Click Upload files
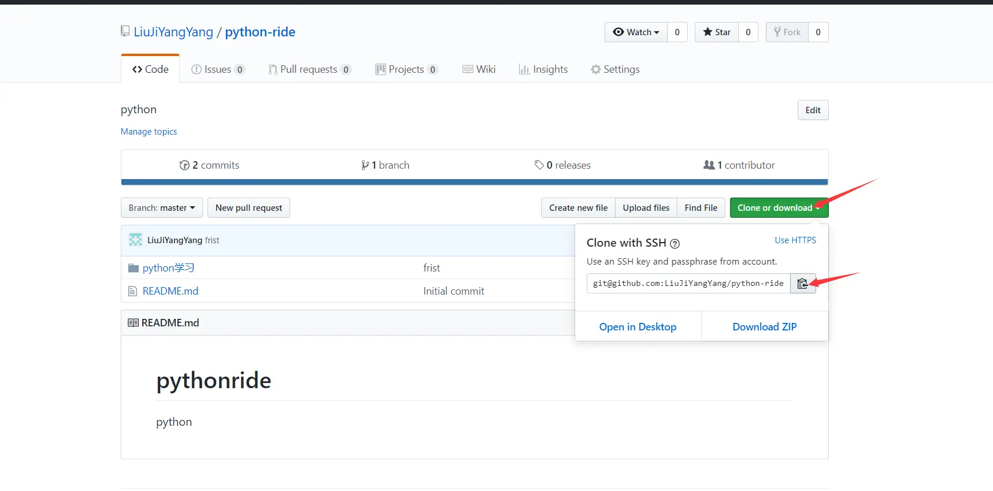Screen dimensions: 993x491 (646, 208)
